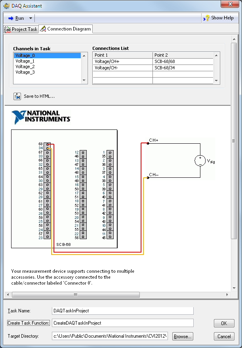This screenshot has width=242, height=348.
Task: Switch to the Project Task tab
Action: 21,29
